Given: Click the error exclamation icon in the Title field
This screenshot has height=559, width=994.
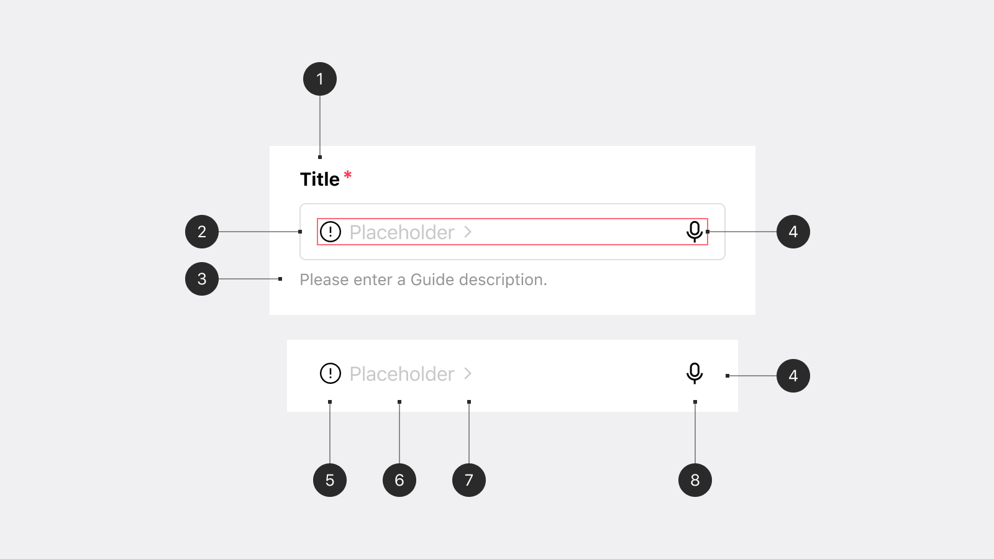Looking at the screenshot, I should [x=331, y=232].
